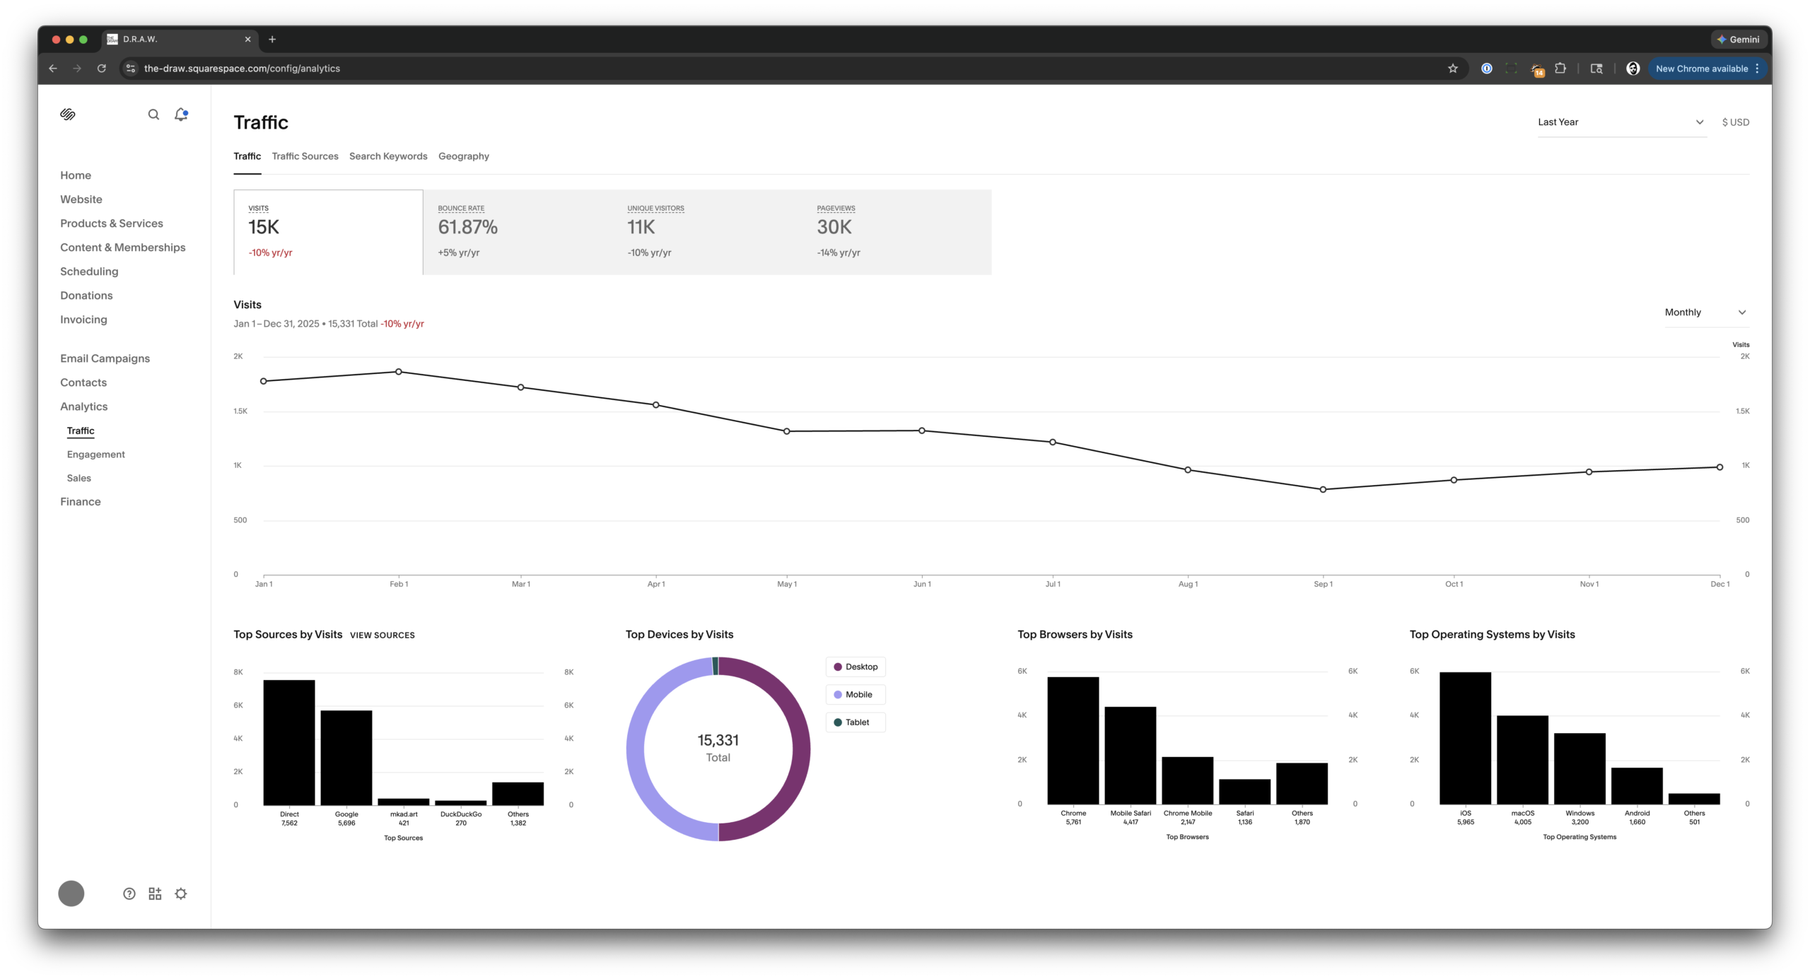The width and height of the screenshot is (1810, 979).
Task: Switch to the Traffic Sources tab
Action: click(x=305, y=156)
